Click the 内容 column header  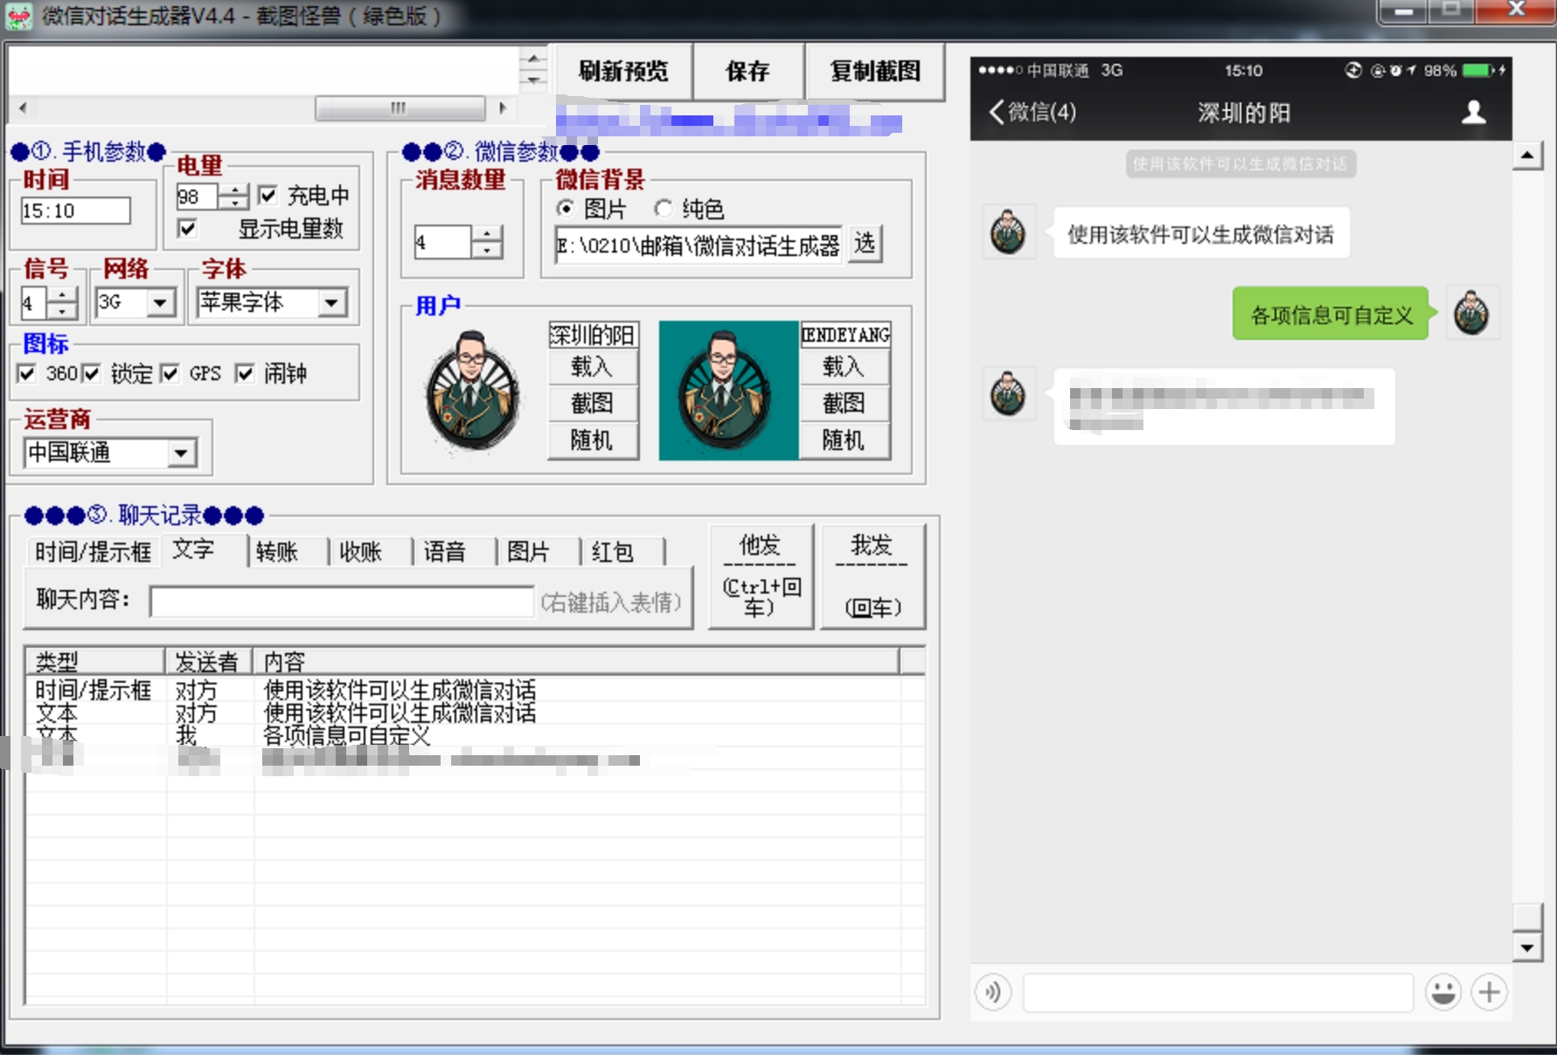pos(576,662)
